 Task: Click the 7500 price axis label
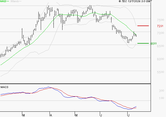point(160,20)
